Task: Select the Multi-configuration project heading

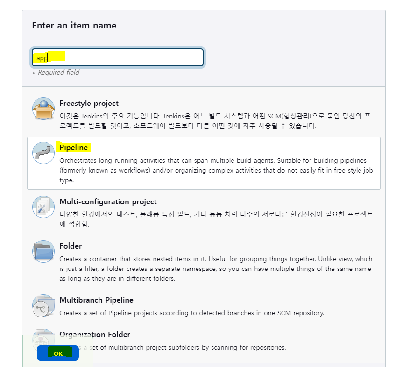Action: click(x=108, y=202)
